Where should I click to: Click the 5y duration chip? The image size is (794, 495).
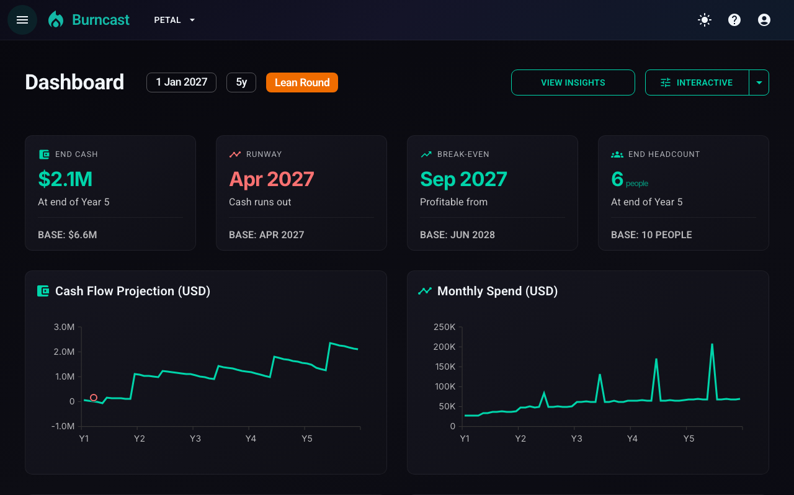[x=241, y=82]
